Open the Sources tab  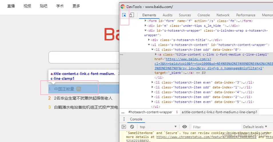coord(185,15)
